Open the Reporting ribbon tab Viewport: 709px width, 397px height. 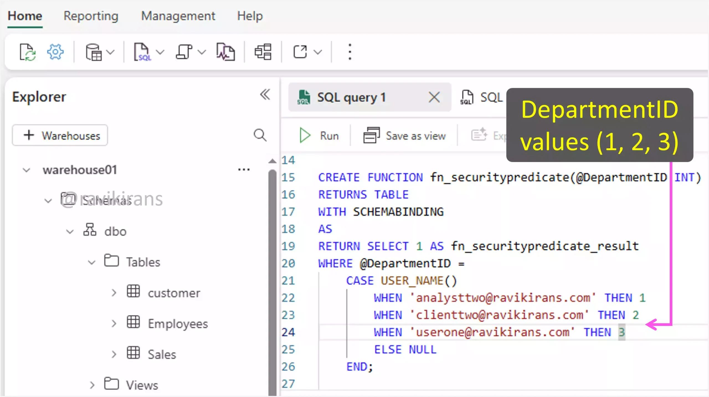[91, 16]
